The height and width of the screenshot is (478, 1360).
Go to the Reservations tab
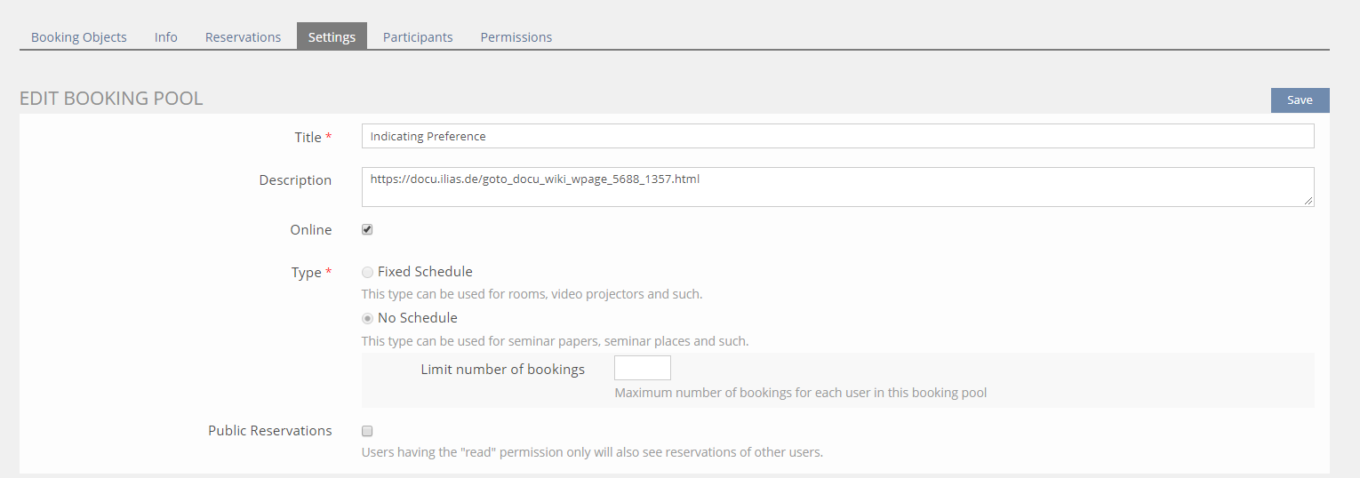click(x=243, y=37)
